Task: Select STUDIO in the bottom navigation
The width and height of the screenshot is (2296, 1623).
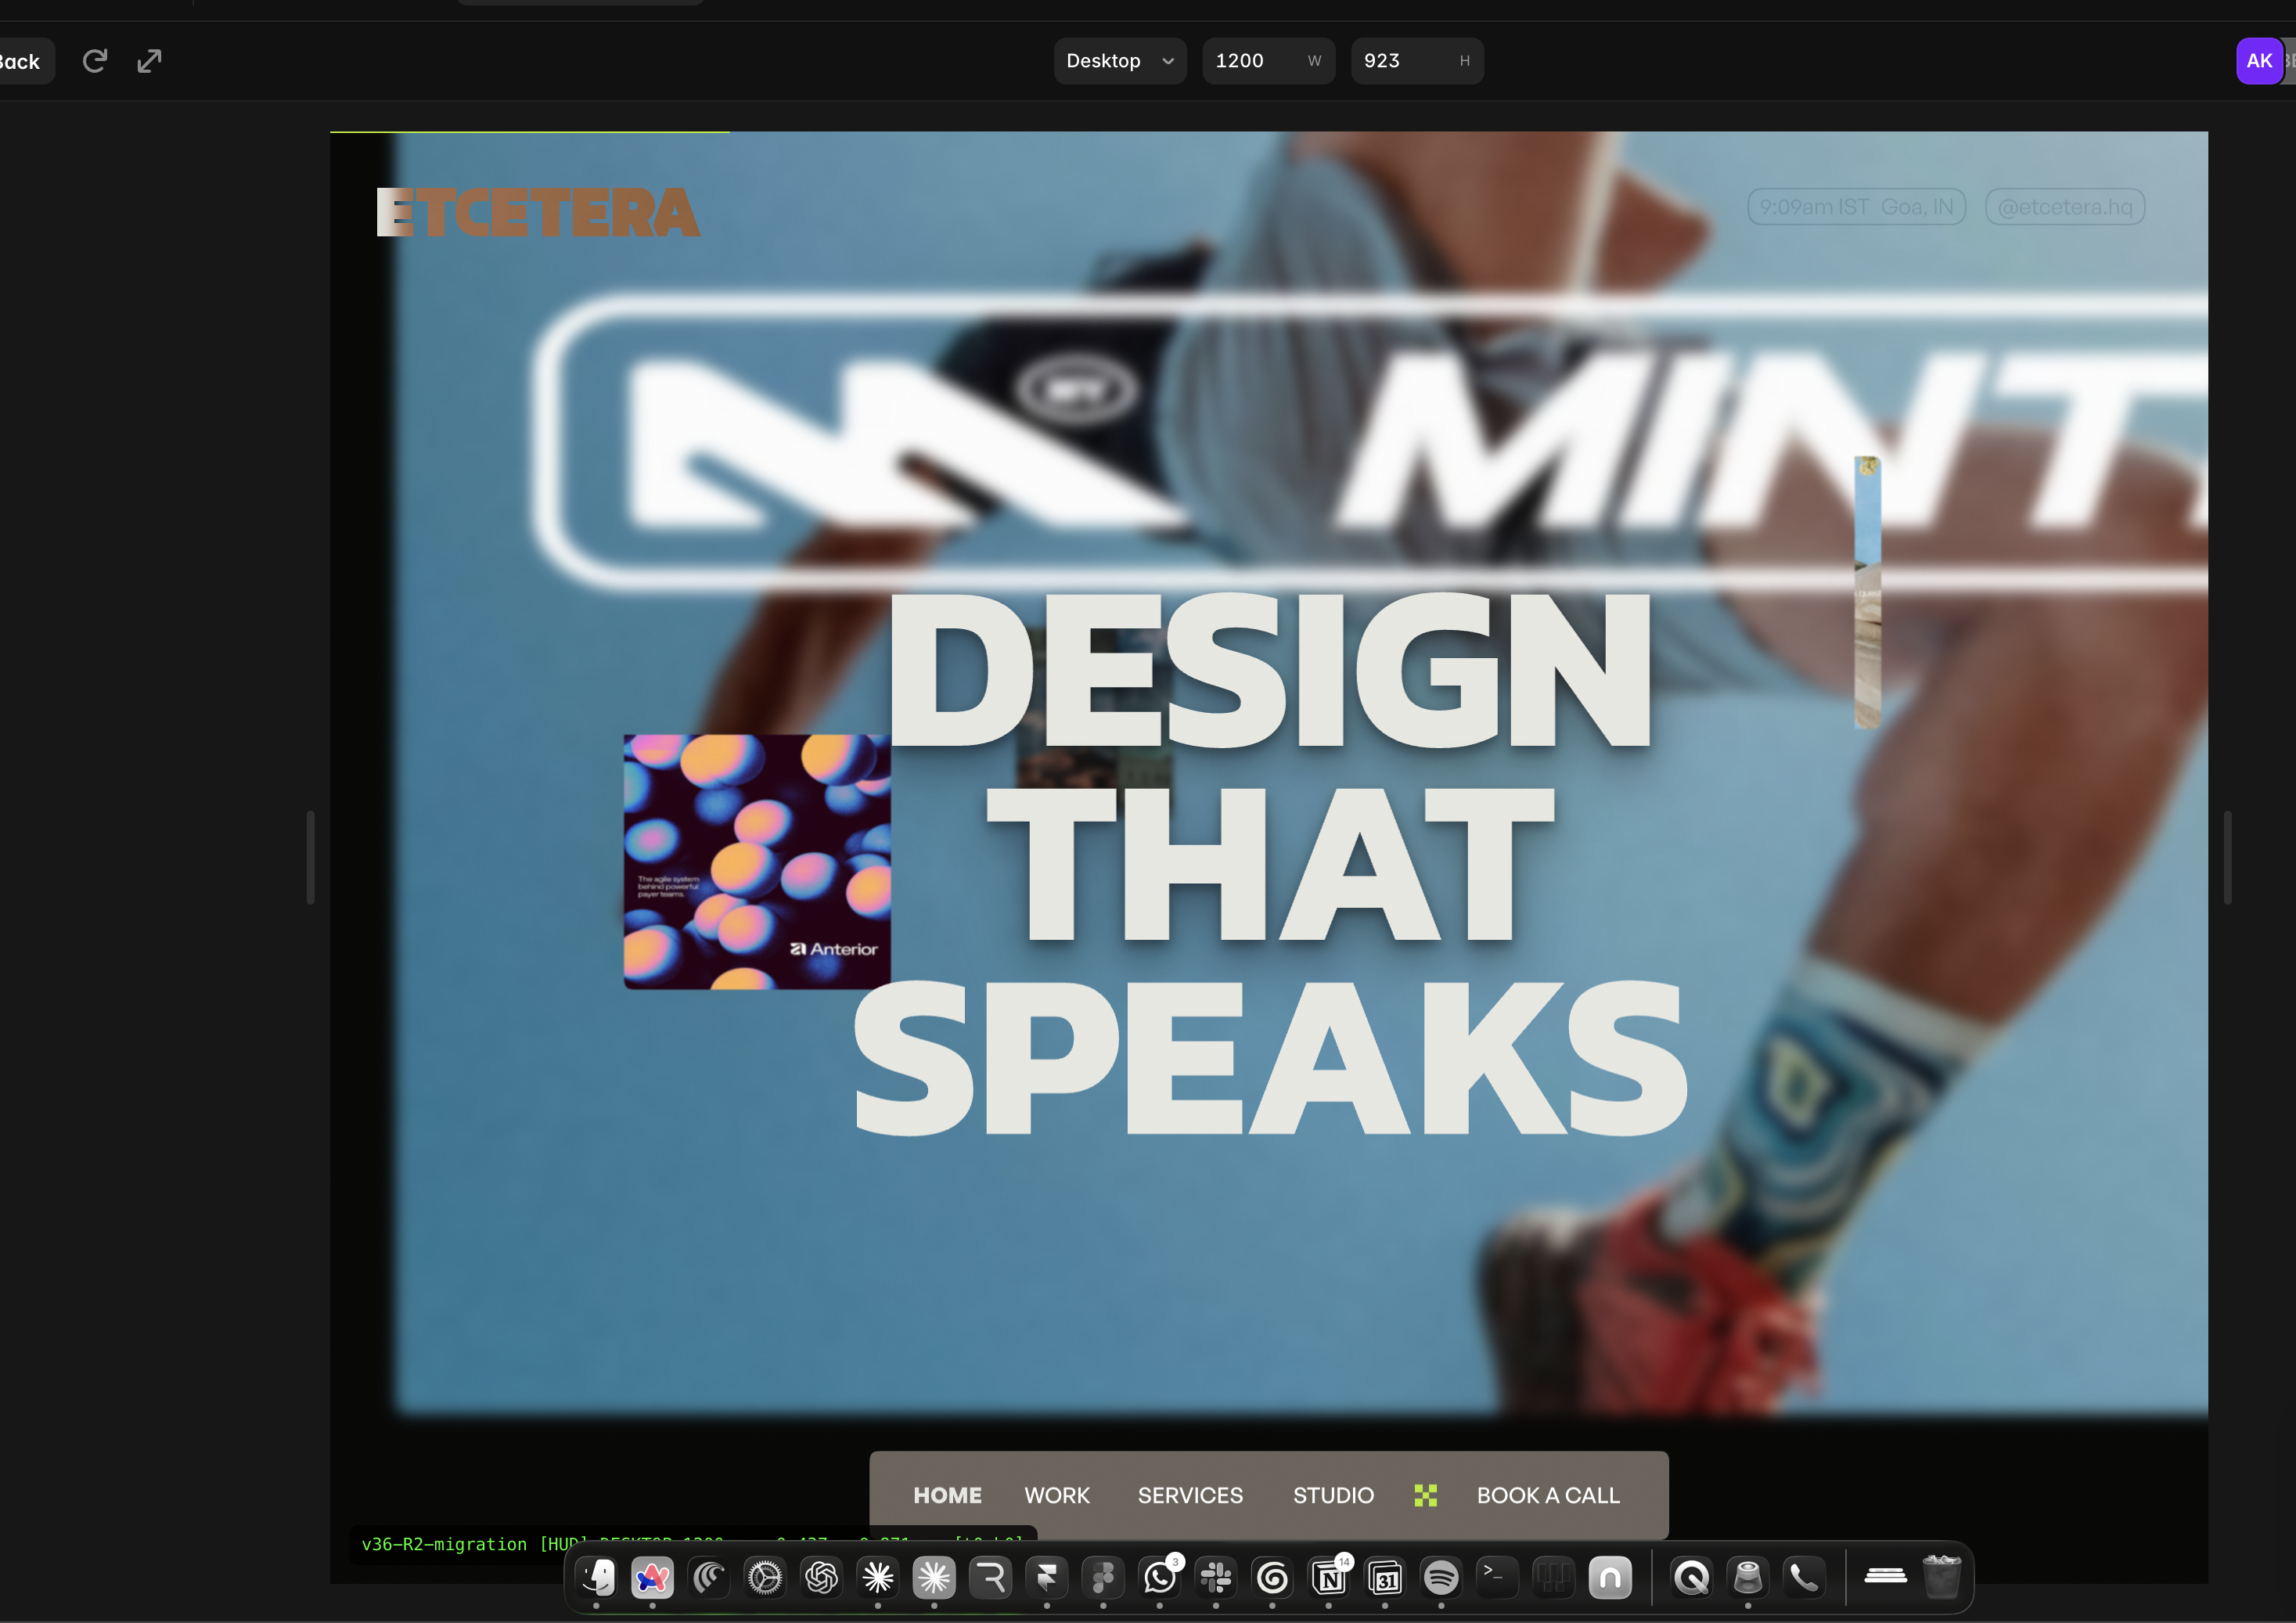Action: click(1333, 1495)
